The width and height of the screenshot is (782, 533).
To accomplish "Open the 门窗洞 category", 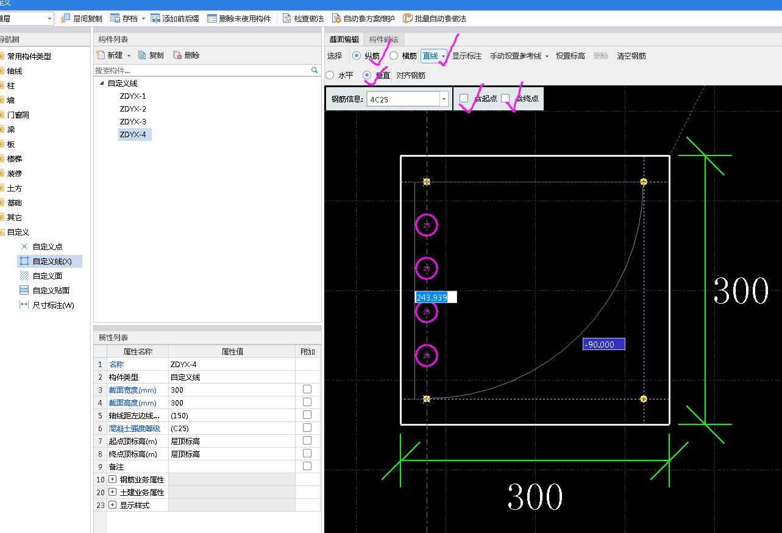I will [18, 115].
